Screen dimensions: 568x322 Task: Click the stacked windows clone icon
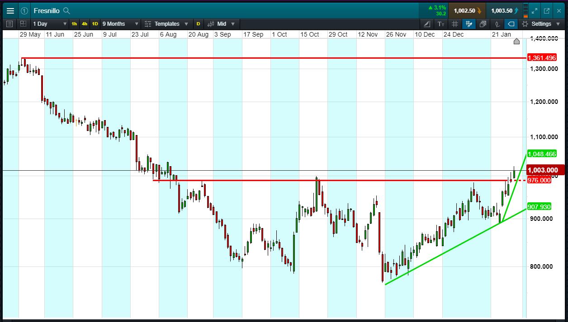click(x=483, y=24)
